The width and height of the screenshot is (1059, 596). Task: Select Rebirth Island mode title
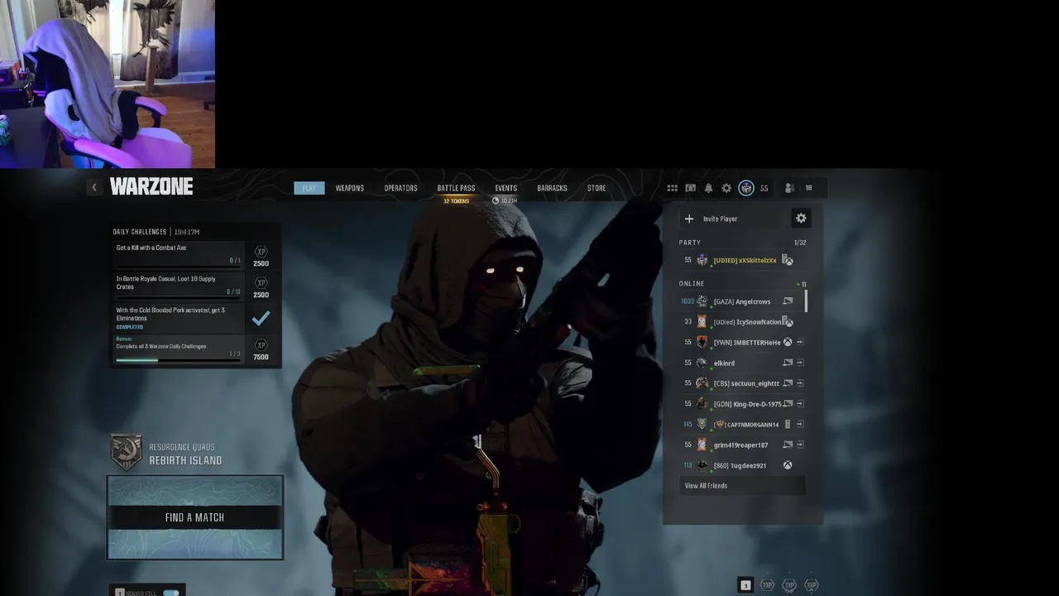click(185, 460)
